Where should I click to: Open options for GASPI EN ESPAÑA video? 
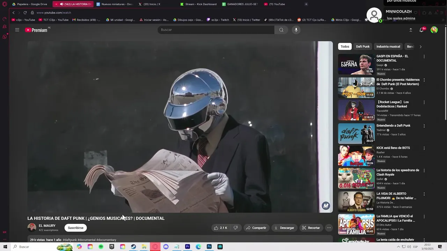click(424, 56)
